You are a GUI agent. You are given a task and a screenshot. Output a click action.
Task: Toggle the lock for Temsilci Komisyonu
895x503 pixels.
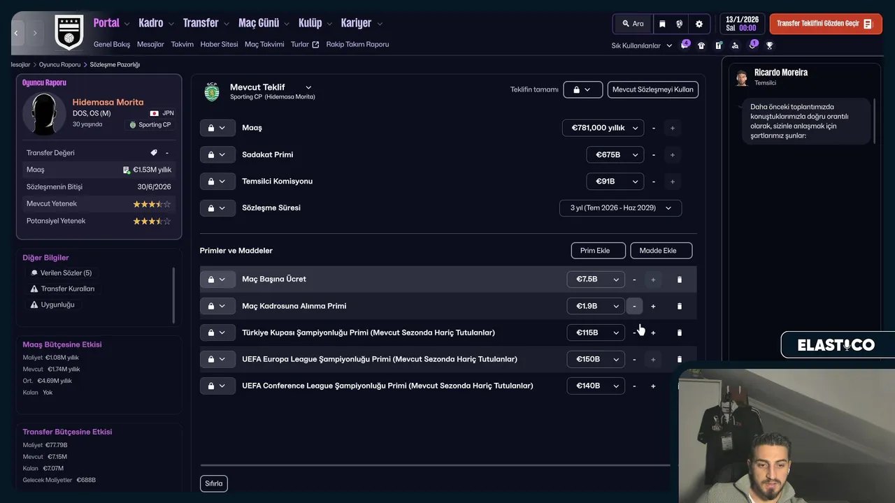(217, 181)
